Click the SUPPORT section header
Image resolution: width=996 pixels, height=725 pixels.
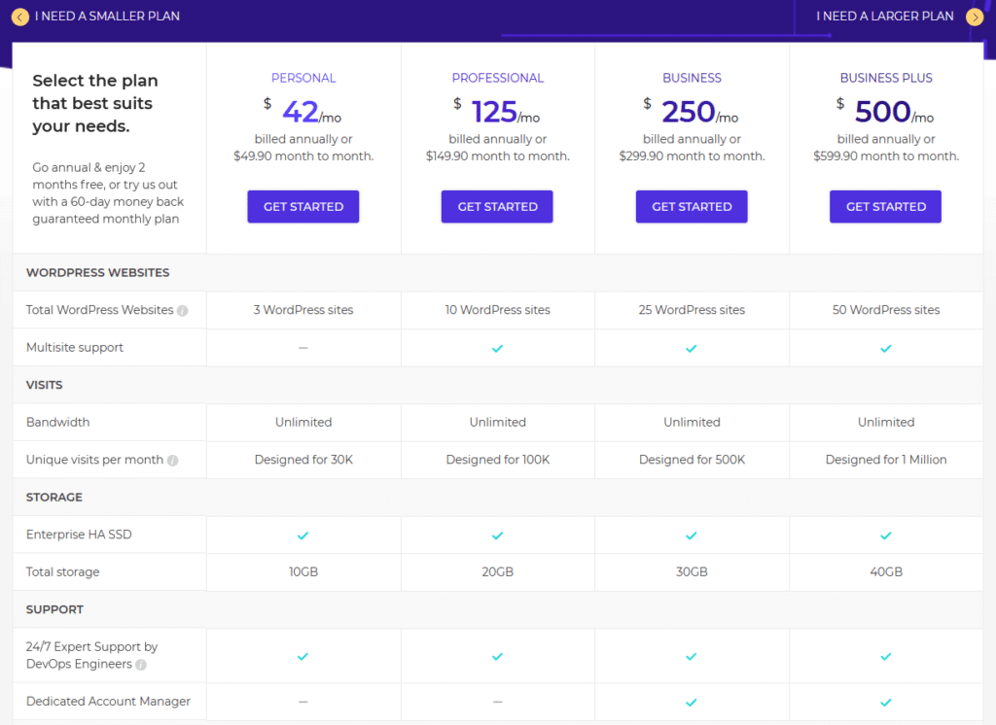tap(54, 610)
